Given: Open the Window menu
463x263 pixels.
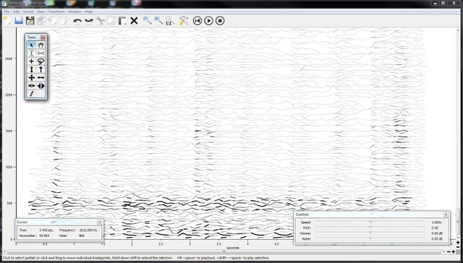Looking at the screenshot, I should tap(75, 12).
